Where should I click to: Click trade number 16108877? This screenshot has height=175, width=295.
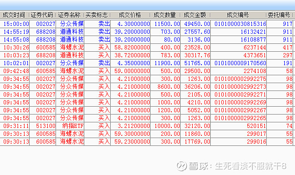(253, 40)
